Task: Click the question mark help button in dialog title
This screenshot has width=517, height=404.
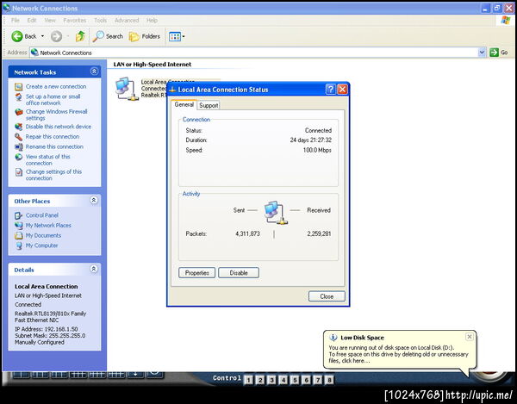Action: pos(330,89)
